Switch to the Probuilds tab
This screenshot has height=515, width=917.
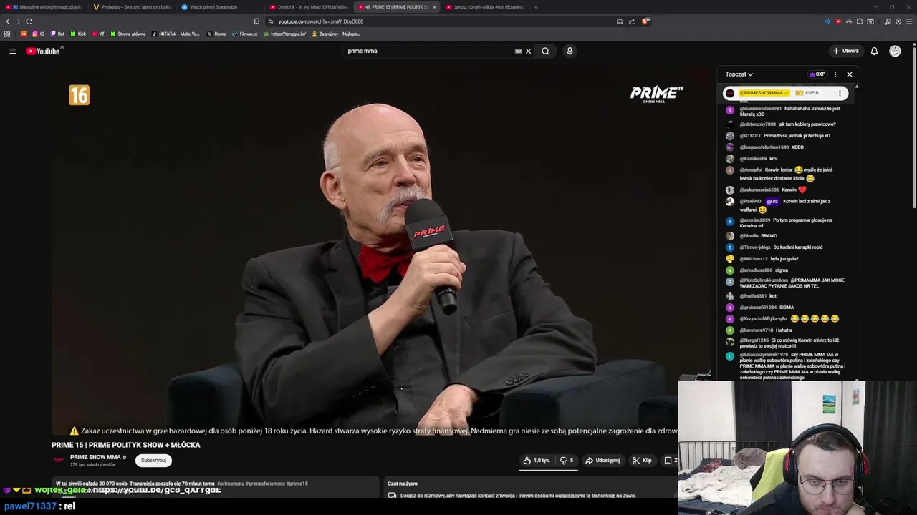(x=133, y=7)
